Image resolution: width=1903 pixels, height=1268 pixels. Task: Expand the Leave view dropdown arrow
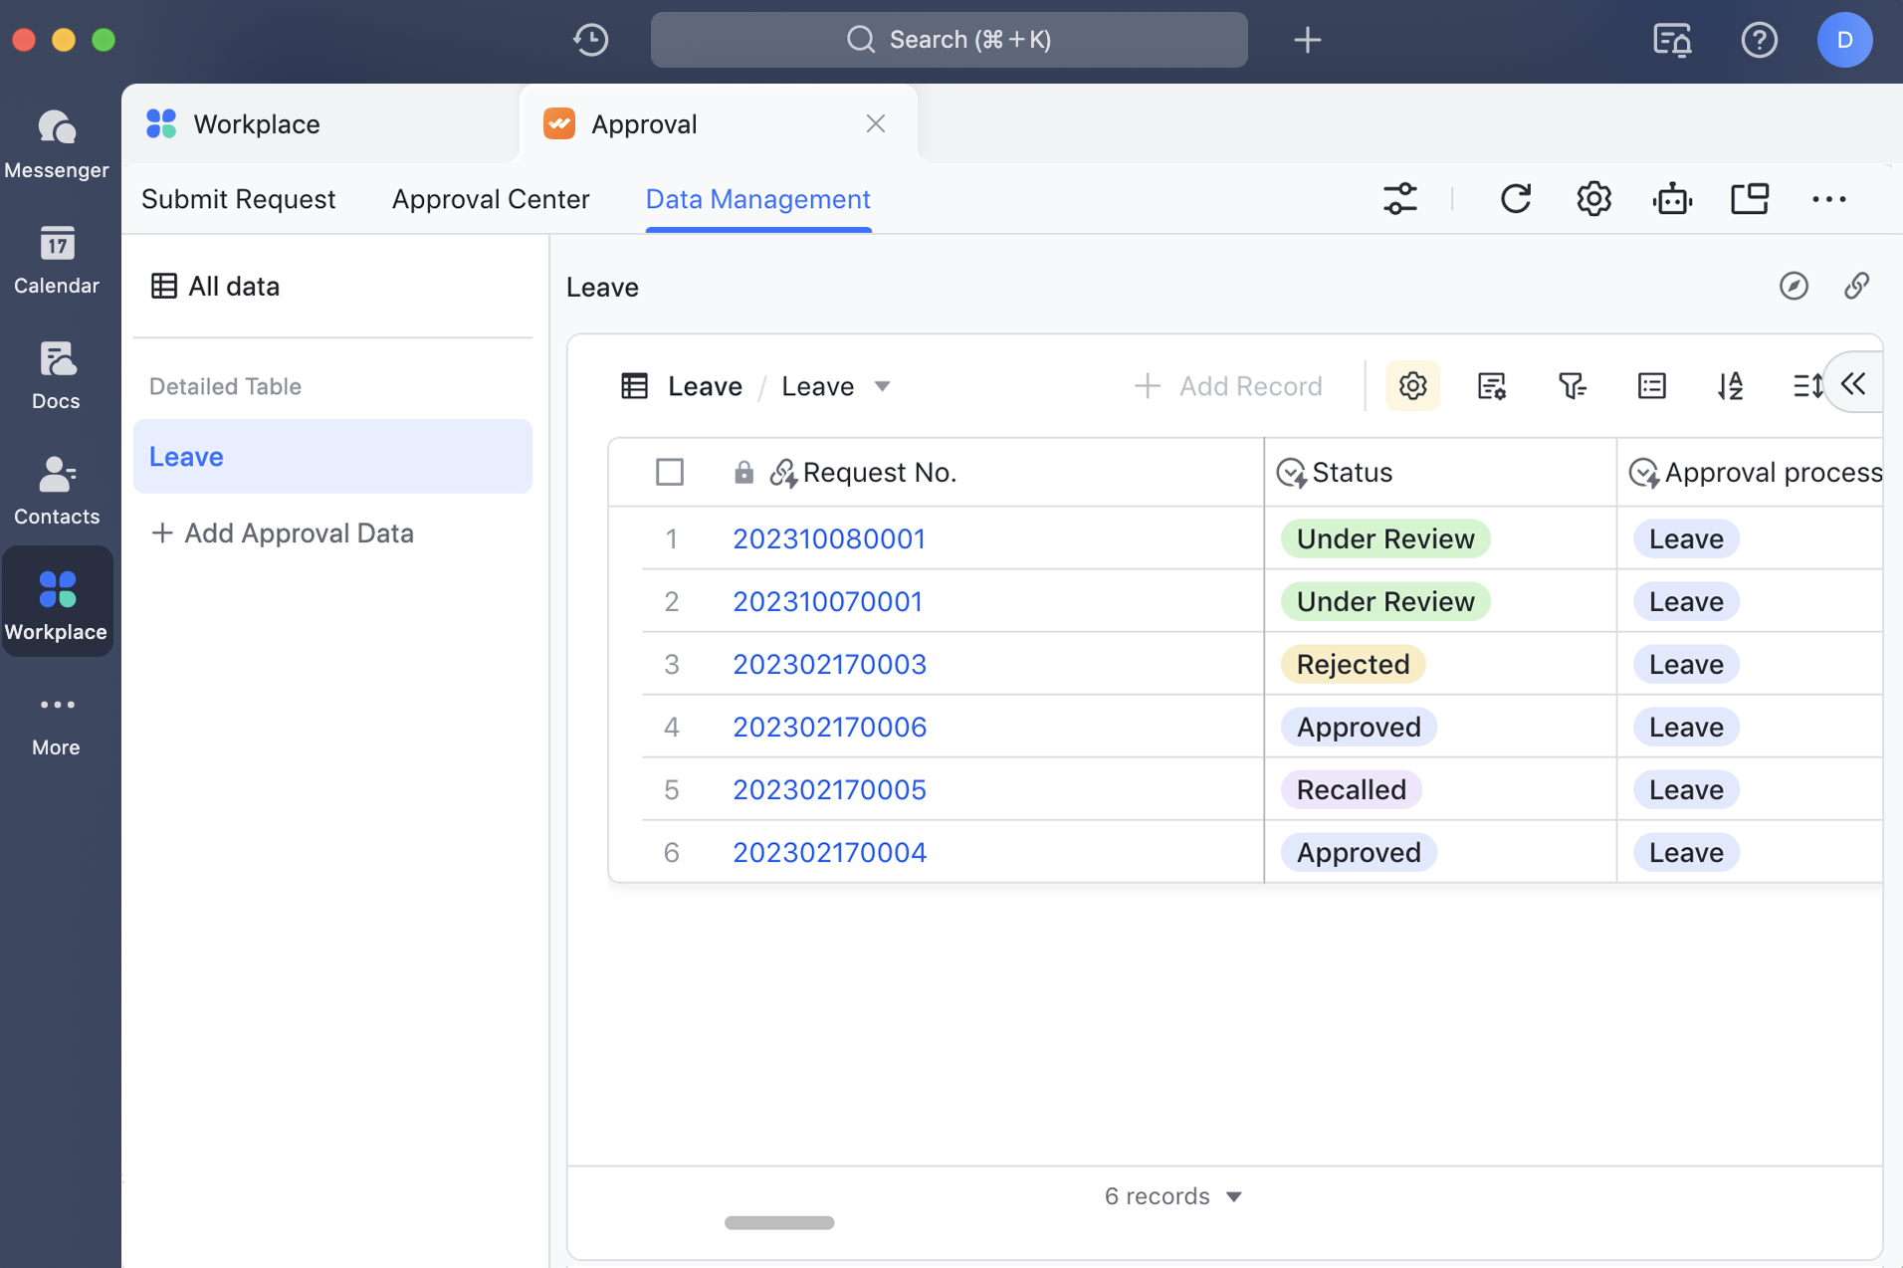click(x=882, y=386)
